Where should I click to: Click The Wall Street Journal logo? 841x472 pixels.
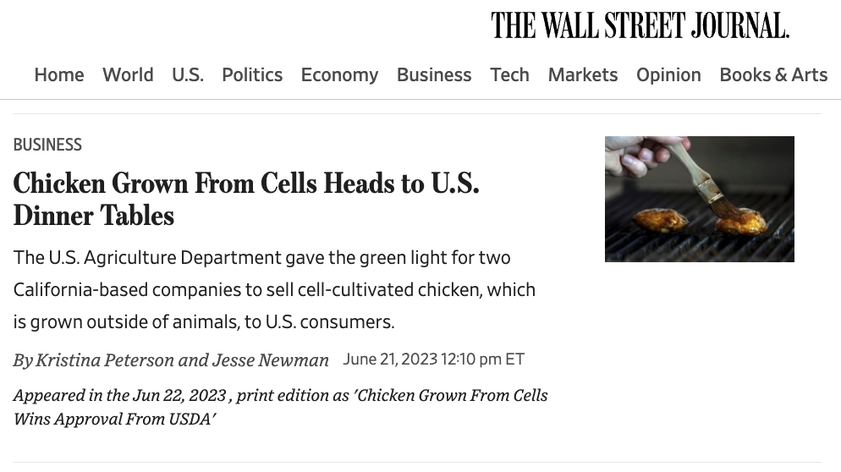[x=640, y=25]
